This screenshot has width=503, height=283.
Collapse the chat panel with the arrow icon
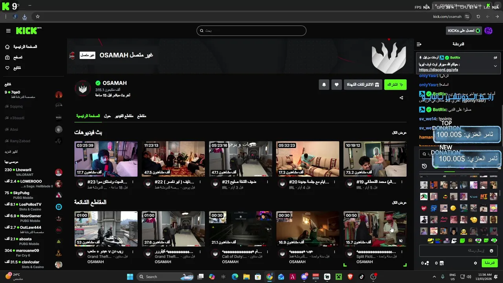coord(419,44)
